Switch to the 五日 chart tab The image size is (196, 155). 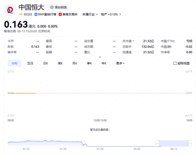pos(30,63)
